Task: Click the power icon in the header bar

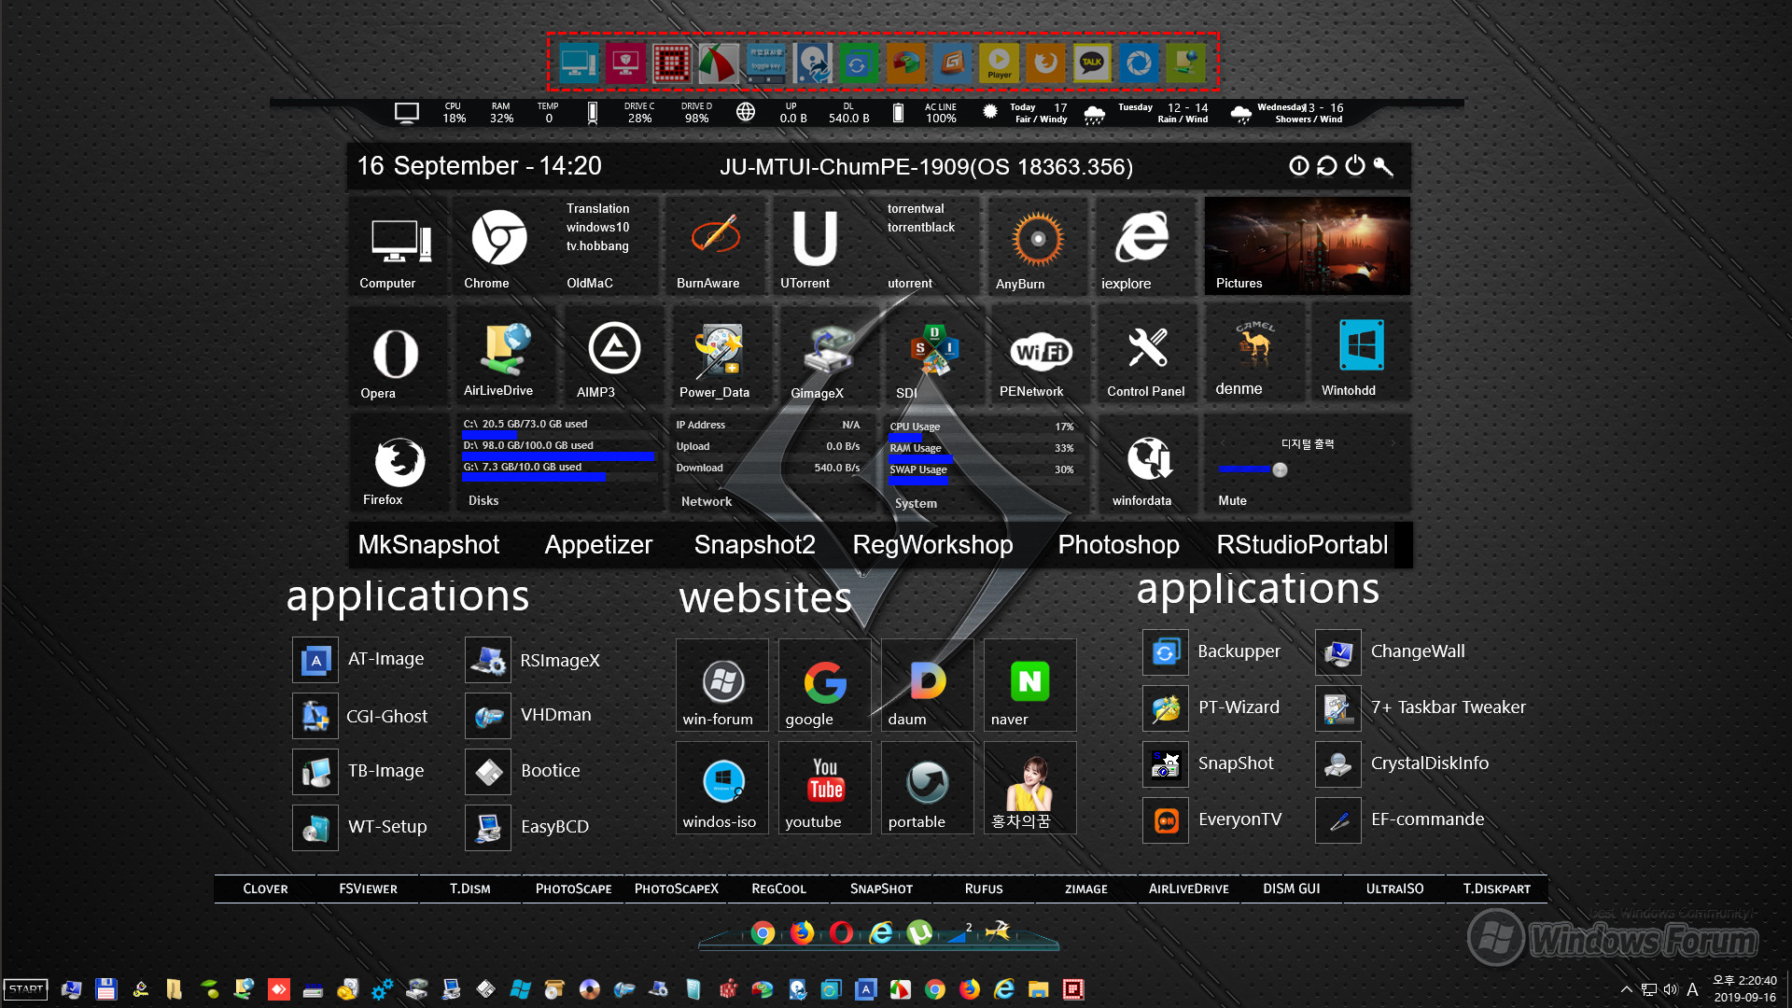Action: coord(1355,166)
